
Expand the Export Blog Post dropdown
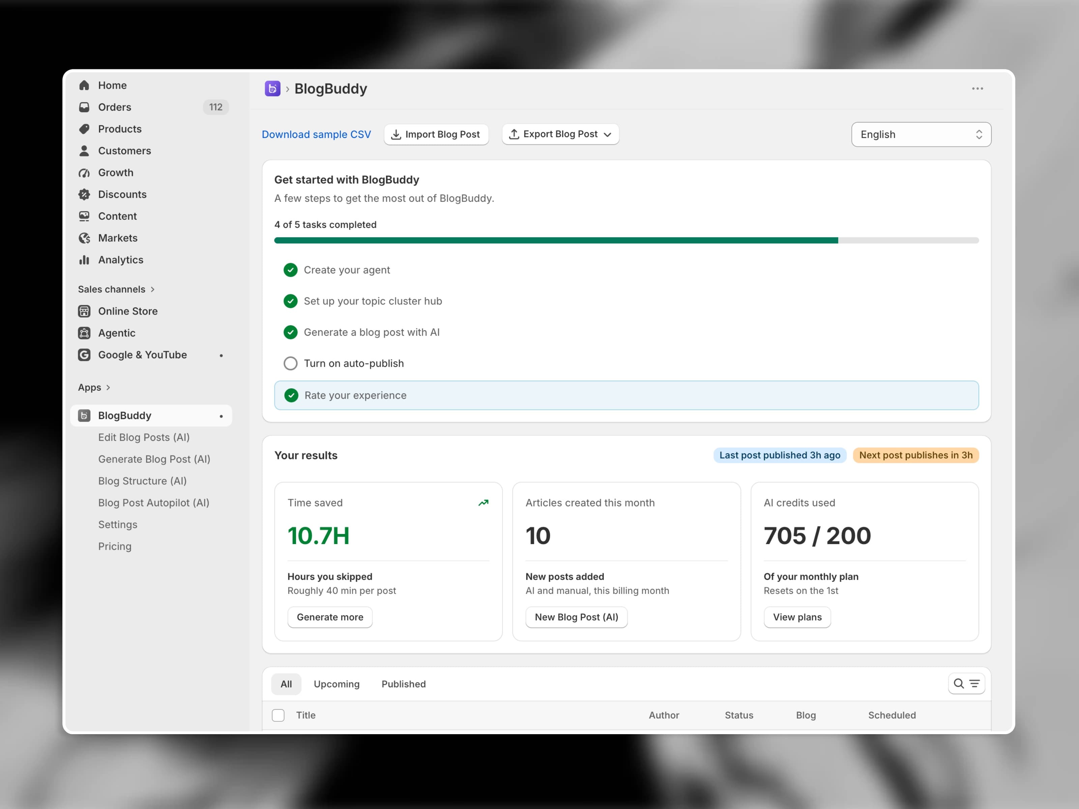(x=560, y=134)
